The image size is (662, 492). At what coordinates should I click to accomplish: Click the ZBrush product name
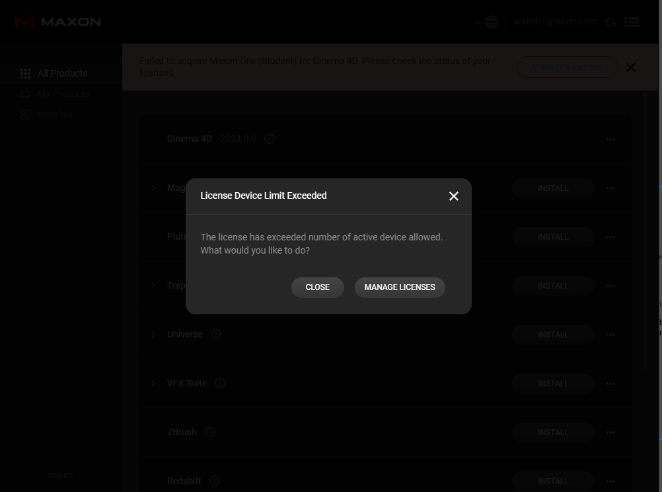[x=182, y=432]
